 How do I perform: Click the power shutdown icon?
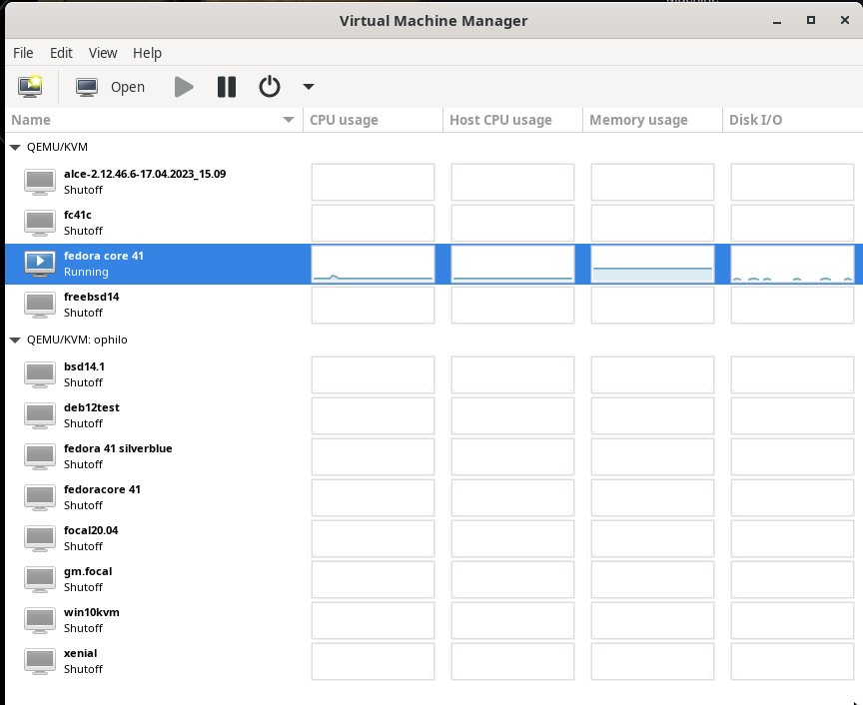pos(269,87)
